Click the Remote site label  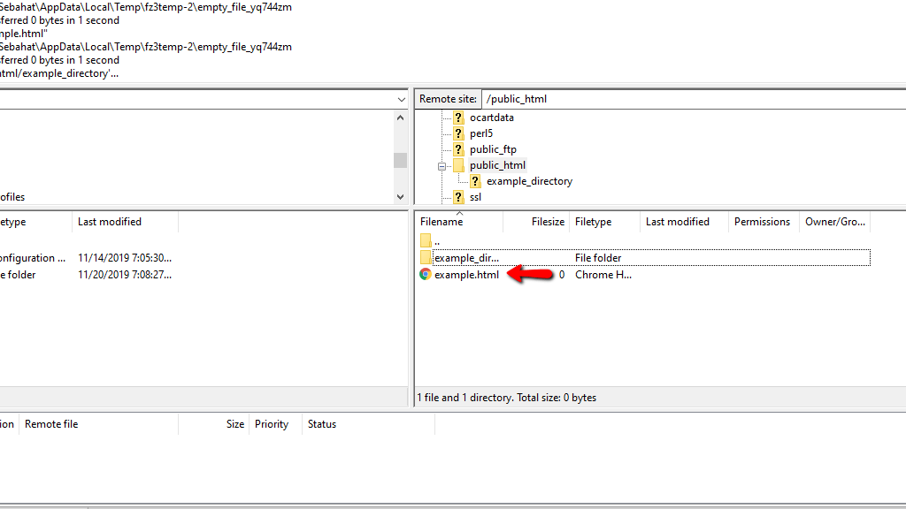[x=448, y=99]
